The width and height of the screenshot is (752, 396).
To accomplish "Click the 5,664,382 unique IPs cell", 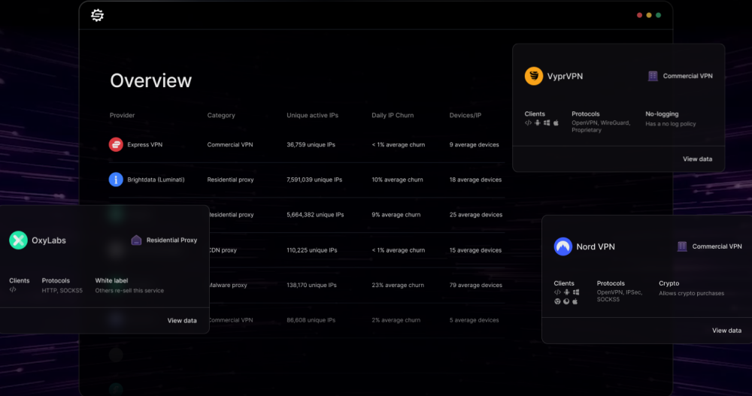I will (x=315, y=215).
